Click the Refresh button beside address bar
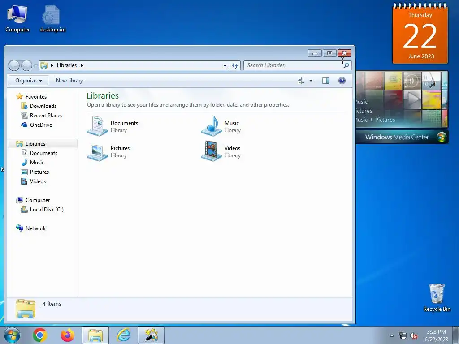This screenshot has height=344, width=459. coord(235,65)
